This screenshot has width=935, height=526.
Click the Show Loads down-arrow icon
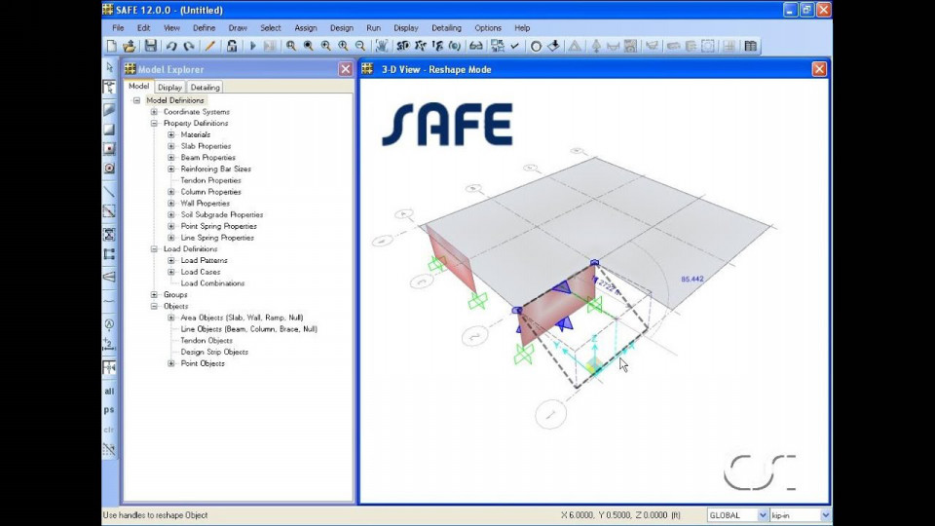click(x=553, y=46)
